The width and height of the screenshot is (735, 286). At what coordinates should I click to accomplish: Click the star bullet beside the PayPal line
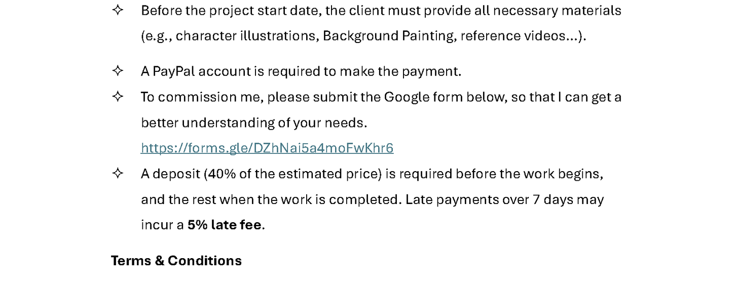118,71
